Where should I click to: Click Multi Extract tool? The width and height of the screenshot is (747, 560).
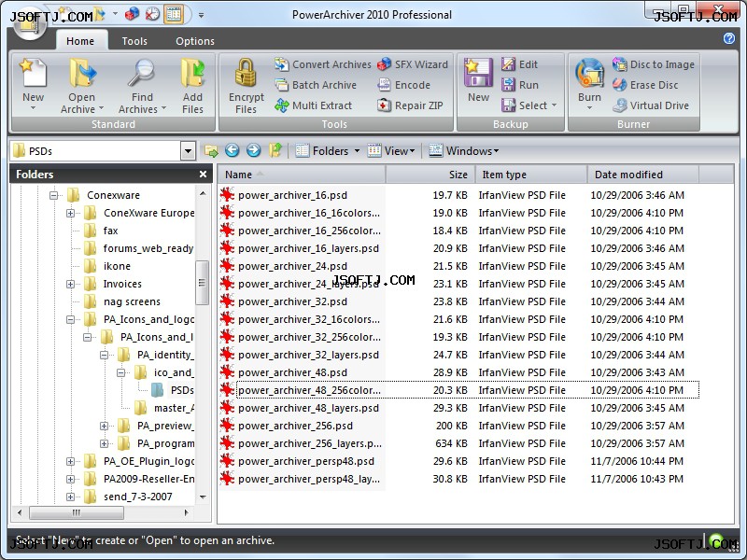pos(313,105)
